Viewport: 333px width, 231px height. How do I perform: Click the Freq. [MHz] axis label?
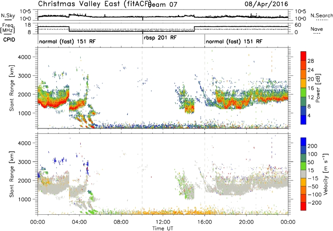pyautogui.click(x=7, y=28)
